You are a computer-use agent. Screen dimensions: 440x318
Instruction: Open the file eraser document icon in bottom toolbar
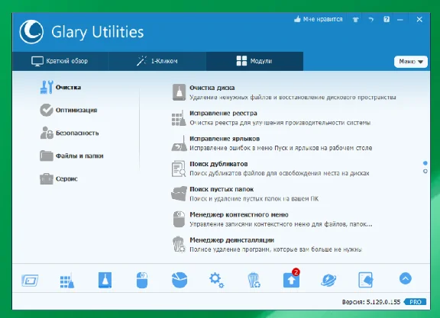366,280
